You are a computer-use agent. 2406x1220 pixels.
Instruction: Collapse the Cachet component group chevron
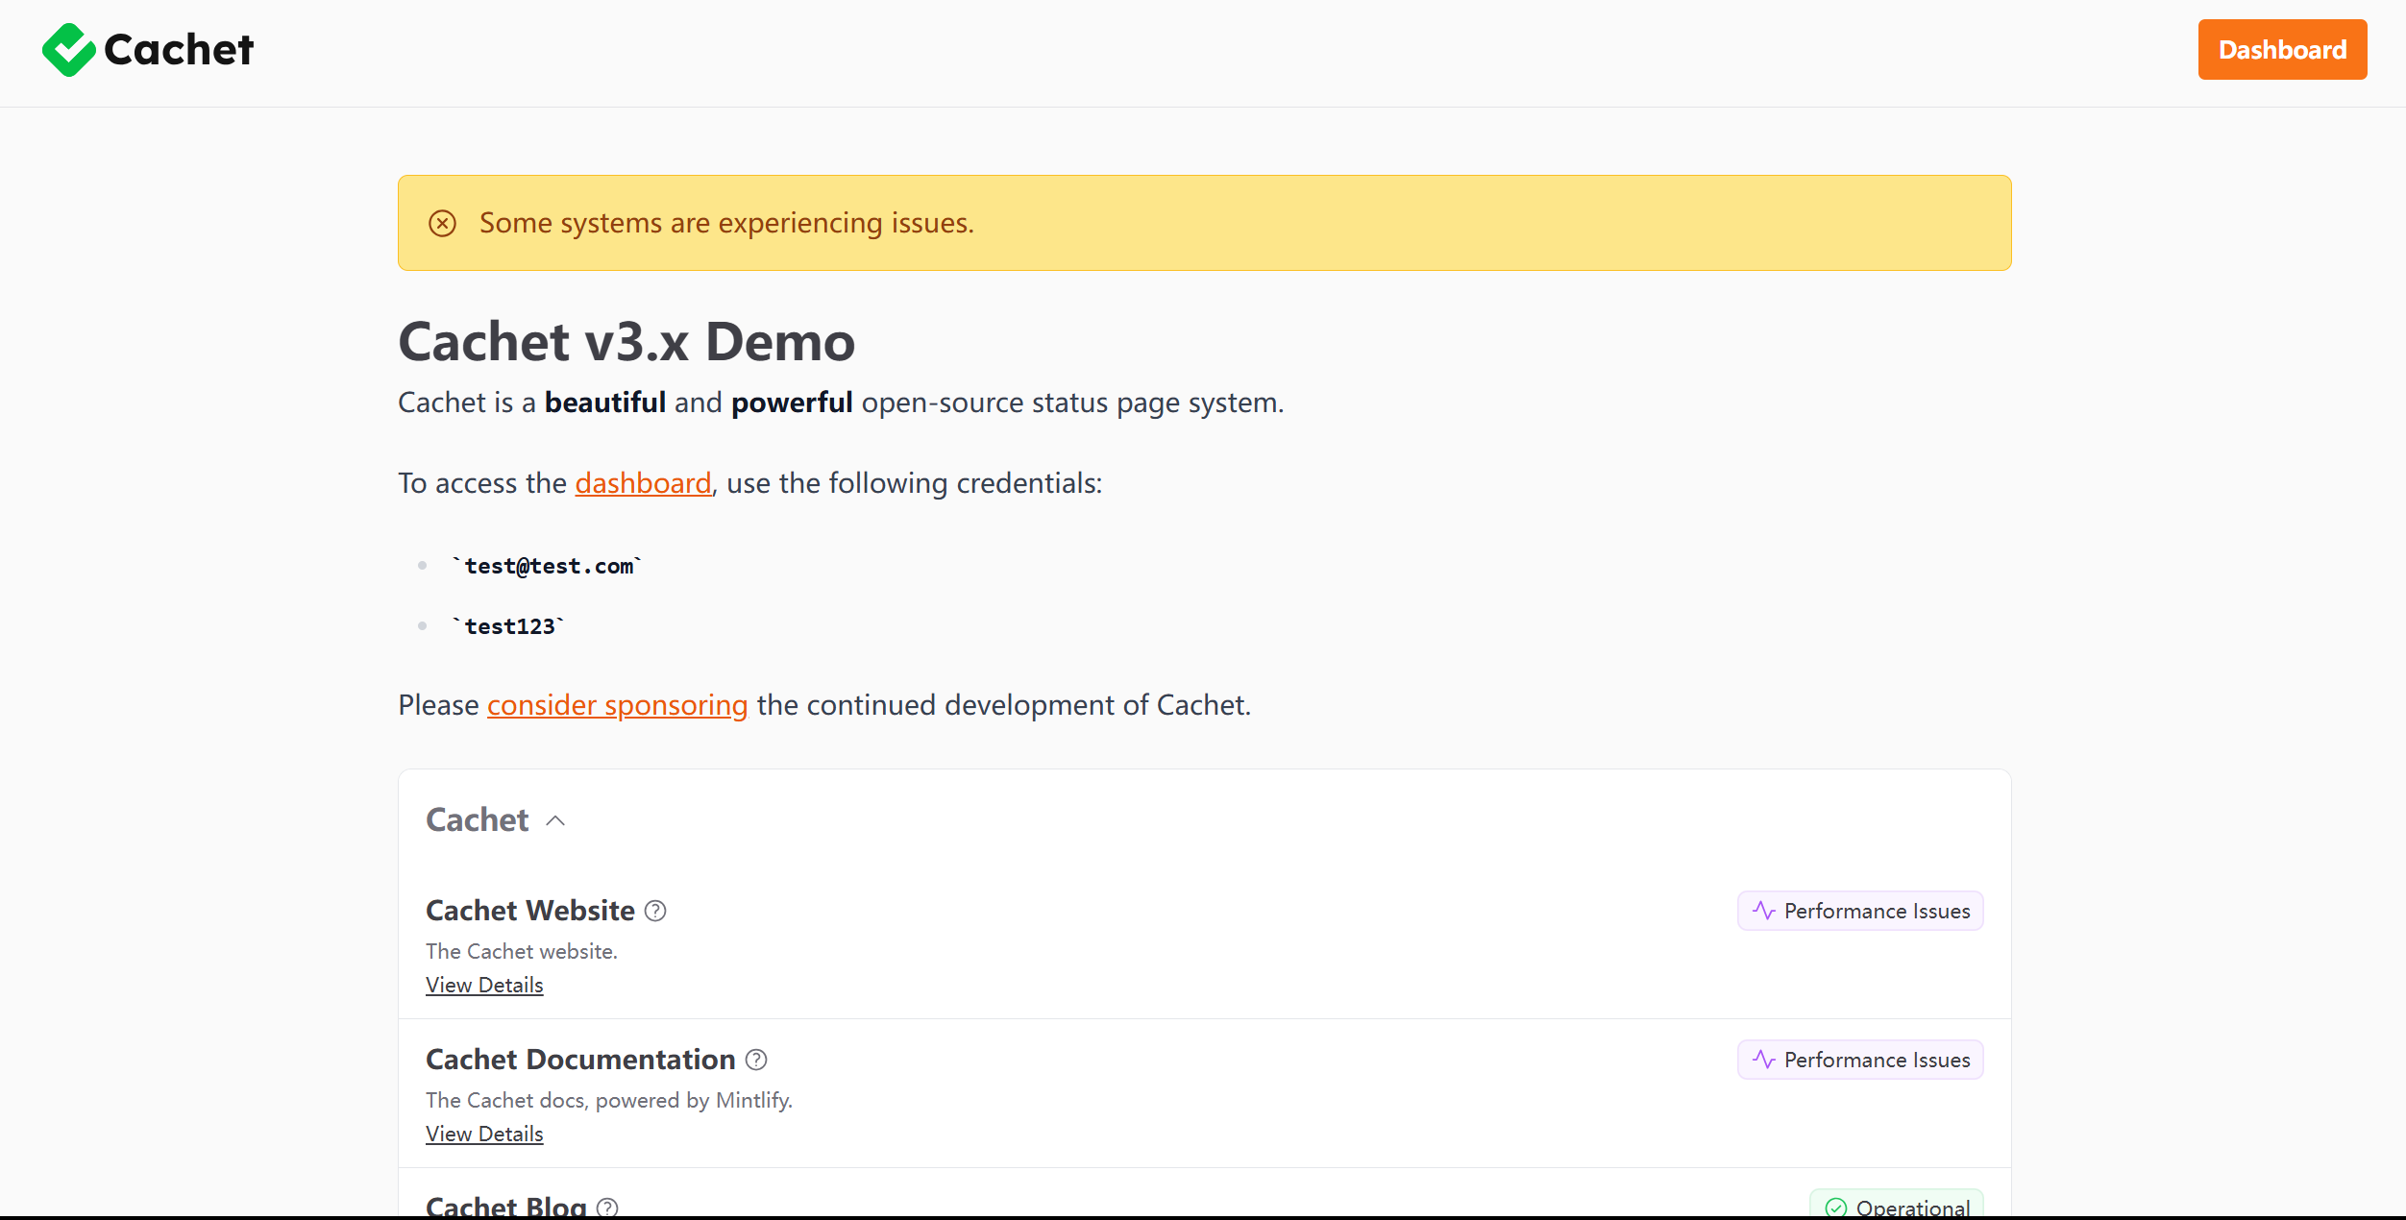coord(555,820)
